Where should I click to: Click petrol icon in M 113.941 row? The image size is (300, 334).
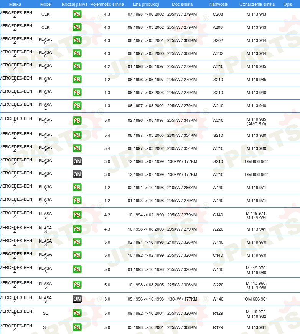77,229
